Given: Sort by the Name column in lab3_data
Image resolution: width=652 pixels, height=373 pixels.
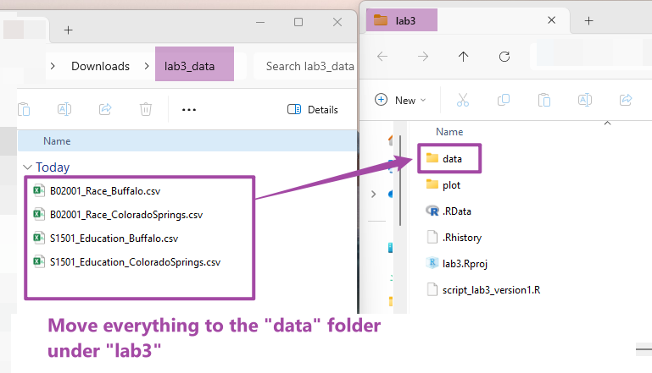Looking at the screenshot, I should tap(57, 141).
